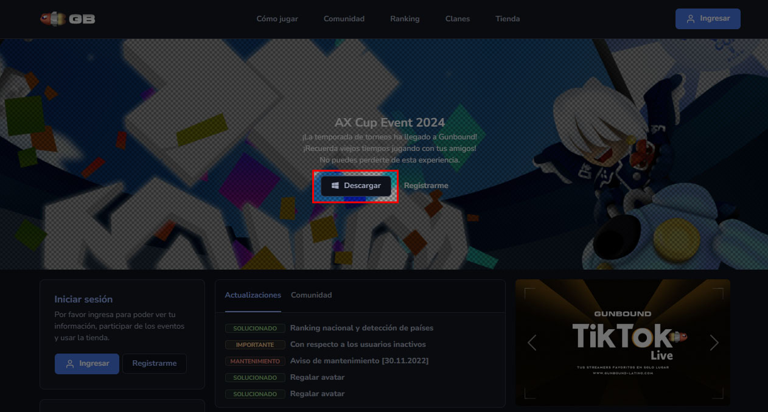
Task: Open the Gunbound TikTok Live banner
Action: pos(623,343)
